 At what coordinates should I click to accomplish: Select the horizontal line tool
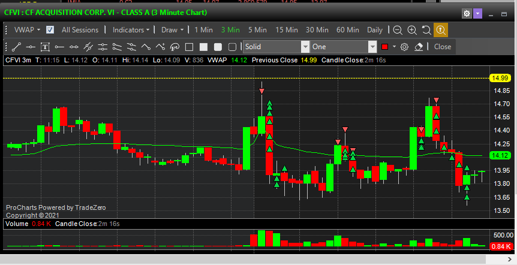tap(31, 47)
